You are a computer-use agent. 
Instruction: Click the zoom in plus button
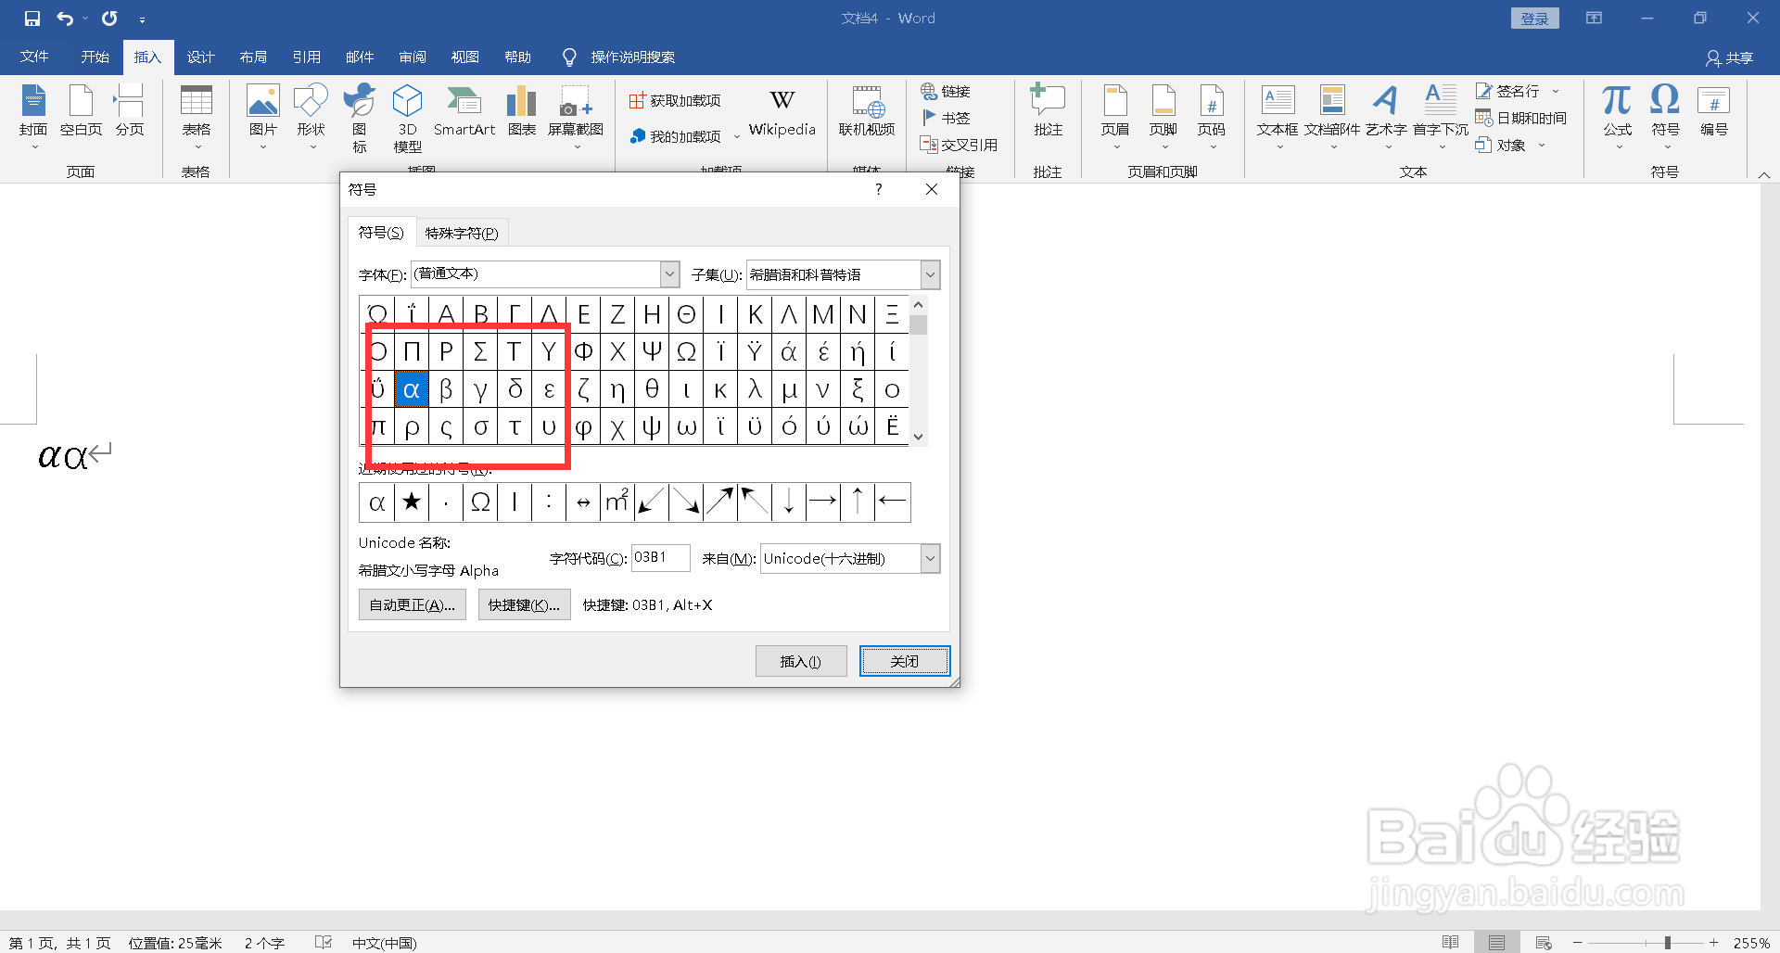(1714, 943)
